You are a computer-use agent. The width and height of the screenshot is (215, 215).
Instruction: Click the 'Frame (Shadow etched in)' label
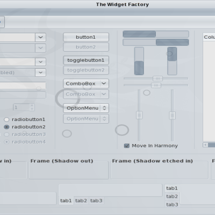(x=153, y=161)
